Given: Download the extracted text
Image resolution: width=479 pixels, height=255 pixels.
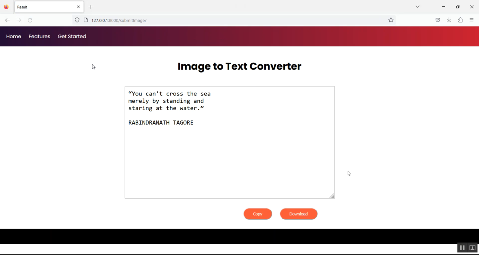Looking at the screenshot, I should point(299,214).
